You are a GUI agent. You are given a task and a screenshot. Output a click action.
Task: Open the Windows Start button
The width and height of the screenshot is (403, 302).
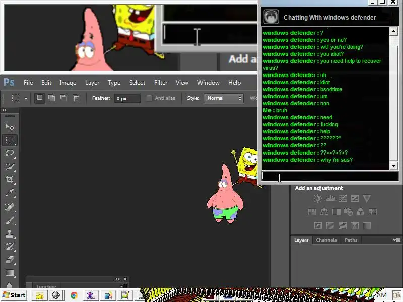point(14,295)
